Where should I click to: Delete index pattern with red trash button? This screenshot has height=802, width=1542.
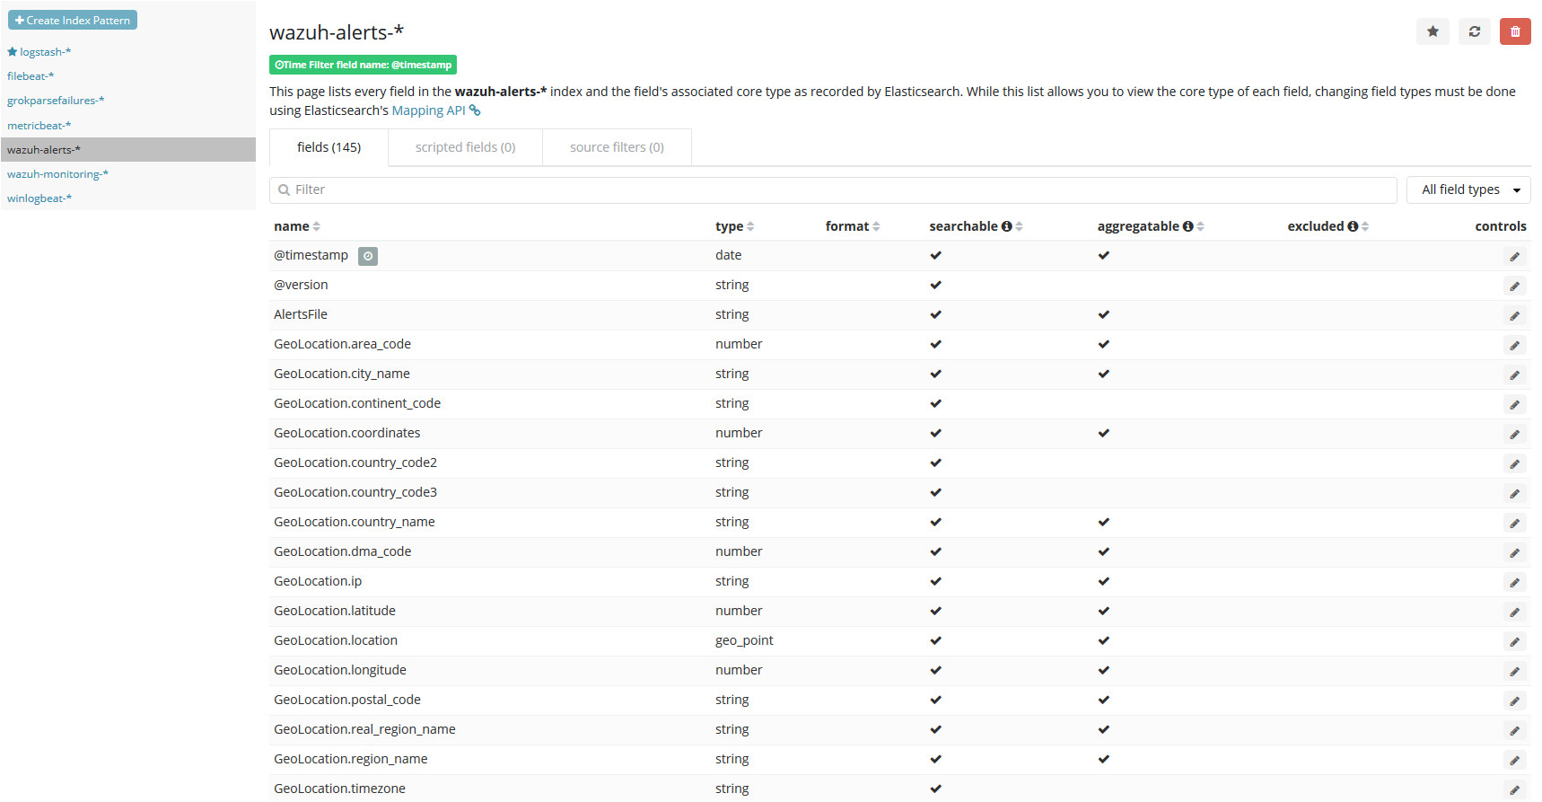coord(1515,31)
